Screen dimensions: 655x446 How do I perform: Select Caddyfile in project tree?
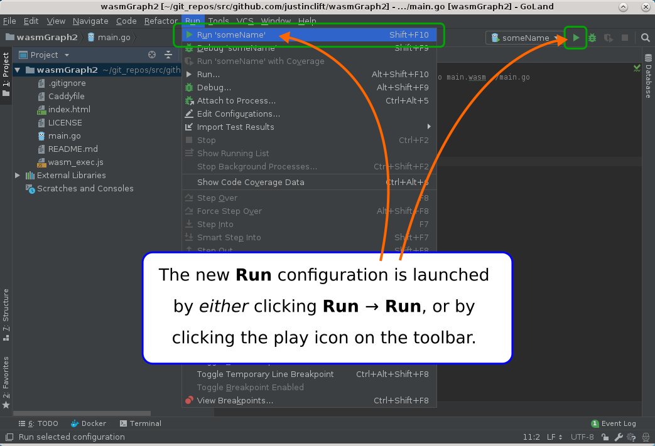click(x=66, y=97)
